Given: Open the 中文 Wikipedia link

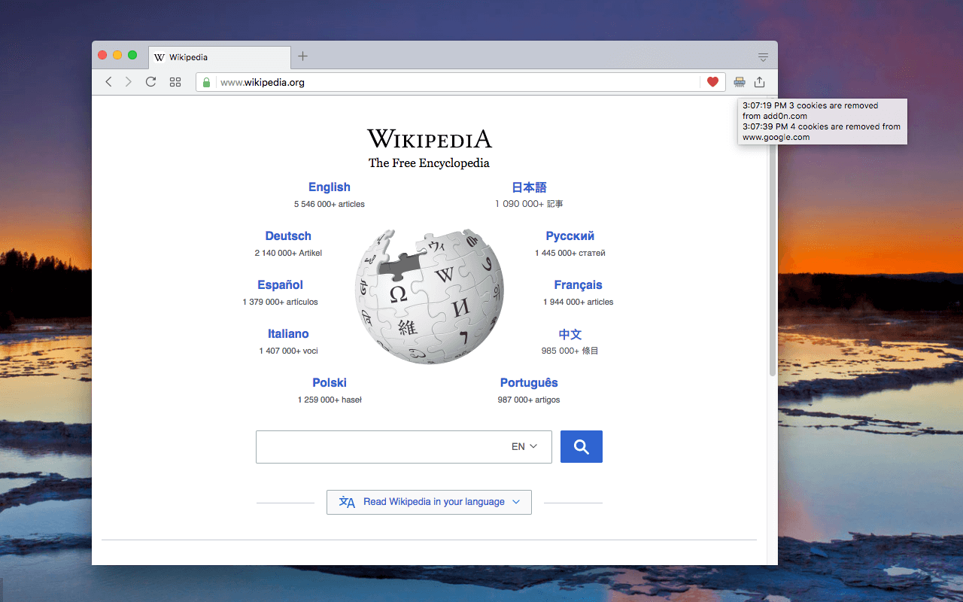Looking at the screenshot, I should click(x=570, y=334).
